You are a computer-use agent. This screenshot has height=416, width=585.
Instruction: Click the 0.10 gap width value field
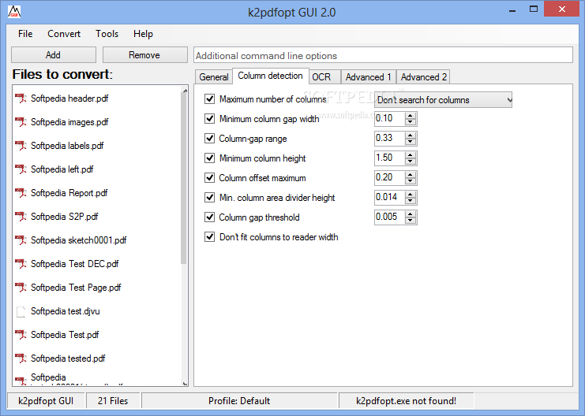coord(390,119)
